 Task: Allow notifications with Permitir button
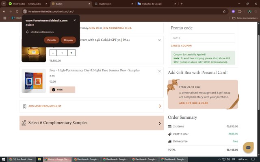pyautogui.click(x=52, y=40)
